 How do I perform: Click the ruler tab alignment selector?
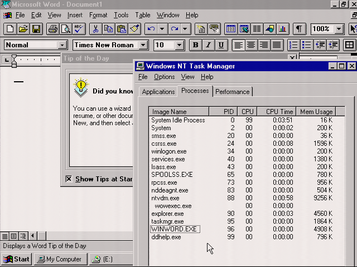7,60
